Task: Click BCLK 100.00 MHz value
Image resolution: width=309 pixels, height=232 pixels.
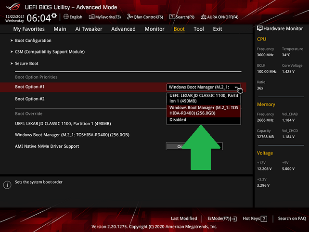Action: click(x=267, y=72)
